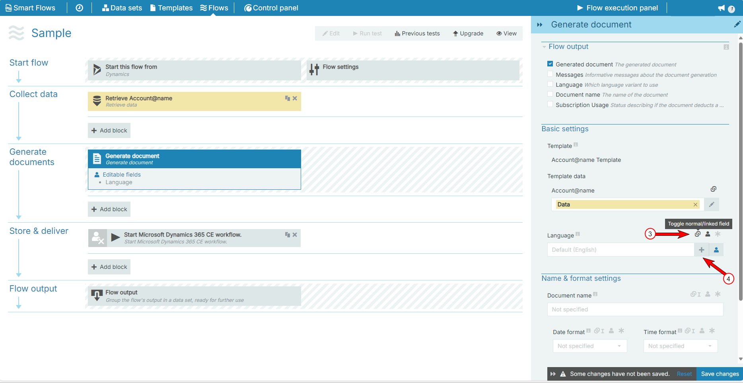The height and width of the screenshot is (383, 743).
Task: Select the Retrieve Account@name block
Action: point(194,101)
